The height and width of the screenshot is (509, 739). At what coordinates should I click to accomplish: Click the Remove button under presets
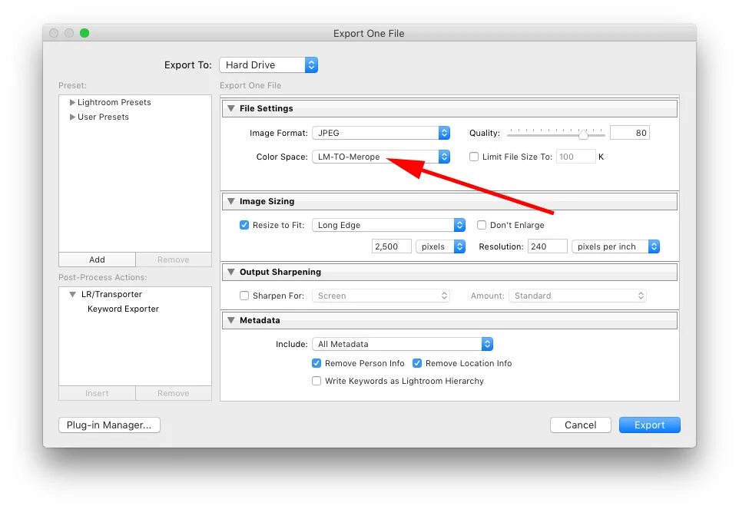(174, 259)
